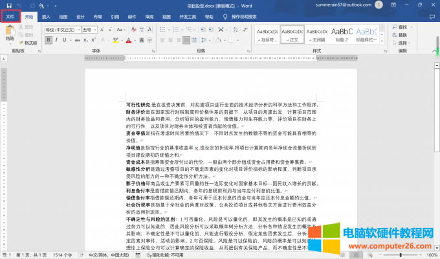Switch to the 插入 (Insert) tab

45,17
